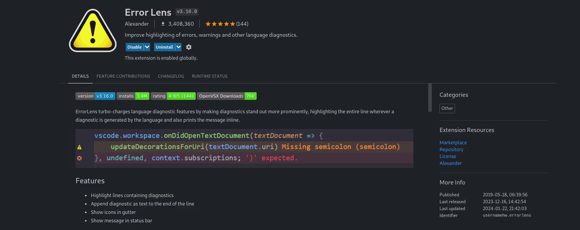Viewport: 580px width, 230px height.
Task: Click 'Highlight lines containing diagnostics' bullet
Action: coord(132,195)
